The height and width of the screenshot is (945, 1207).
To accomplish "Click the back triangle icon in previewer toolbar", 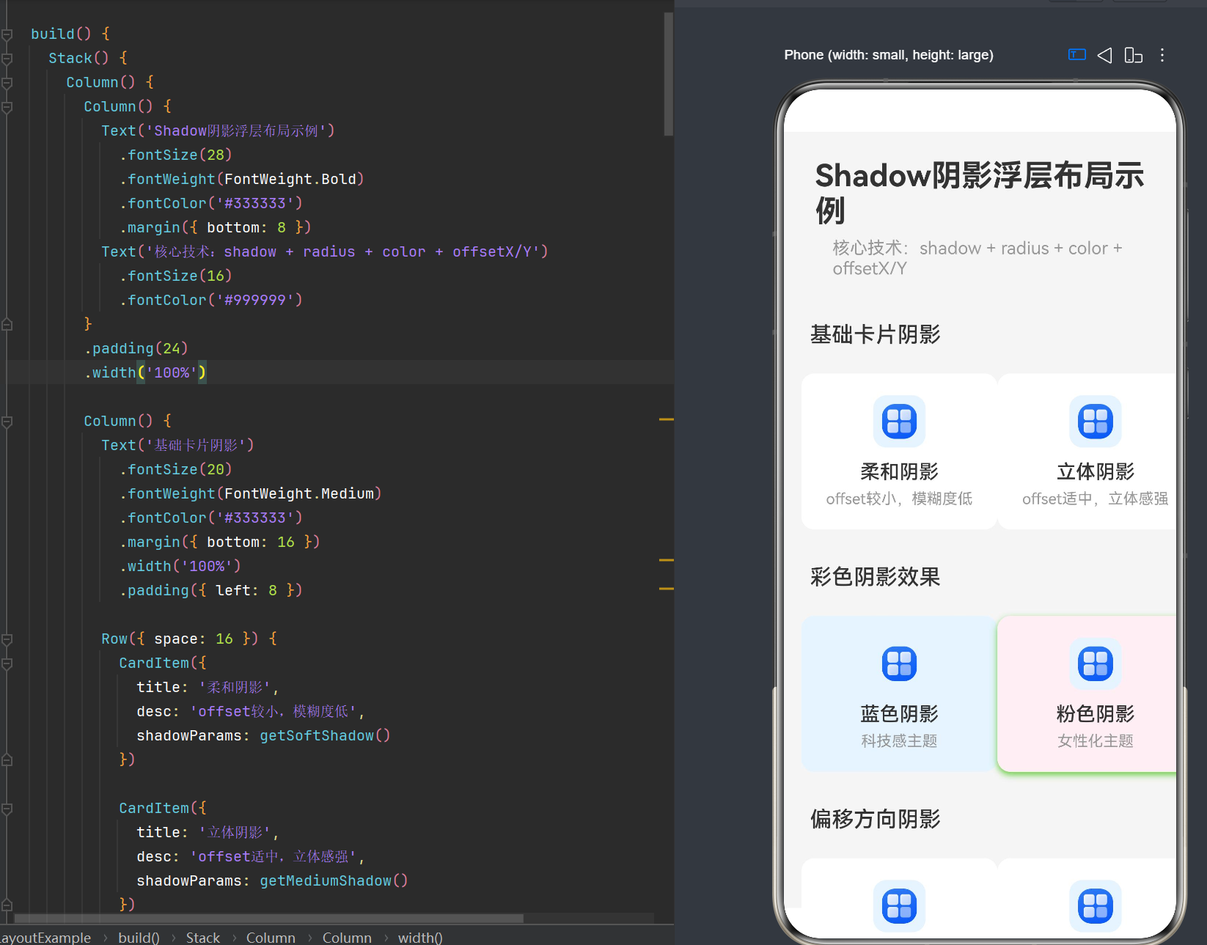I will (1104, 55).
